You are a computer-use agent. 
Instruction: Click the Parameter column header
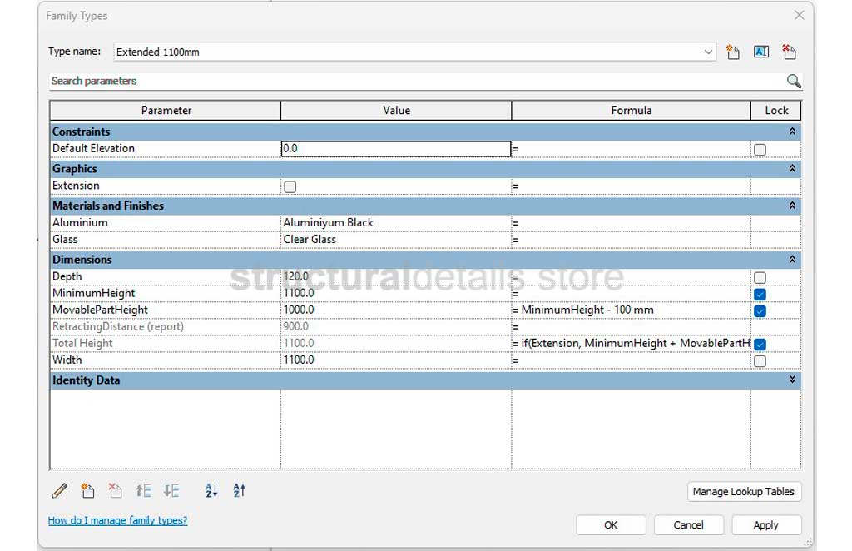166,110
